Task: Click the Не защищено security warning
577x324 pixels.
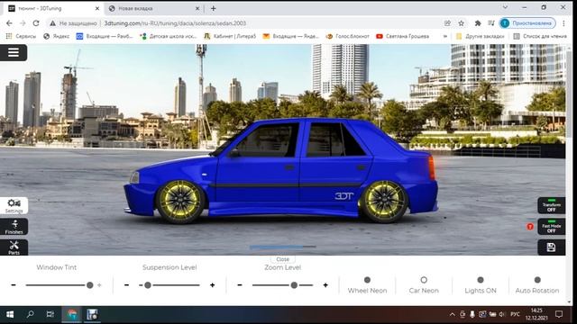Action: pyautogui.click(x=73, y=23)
